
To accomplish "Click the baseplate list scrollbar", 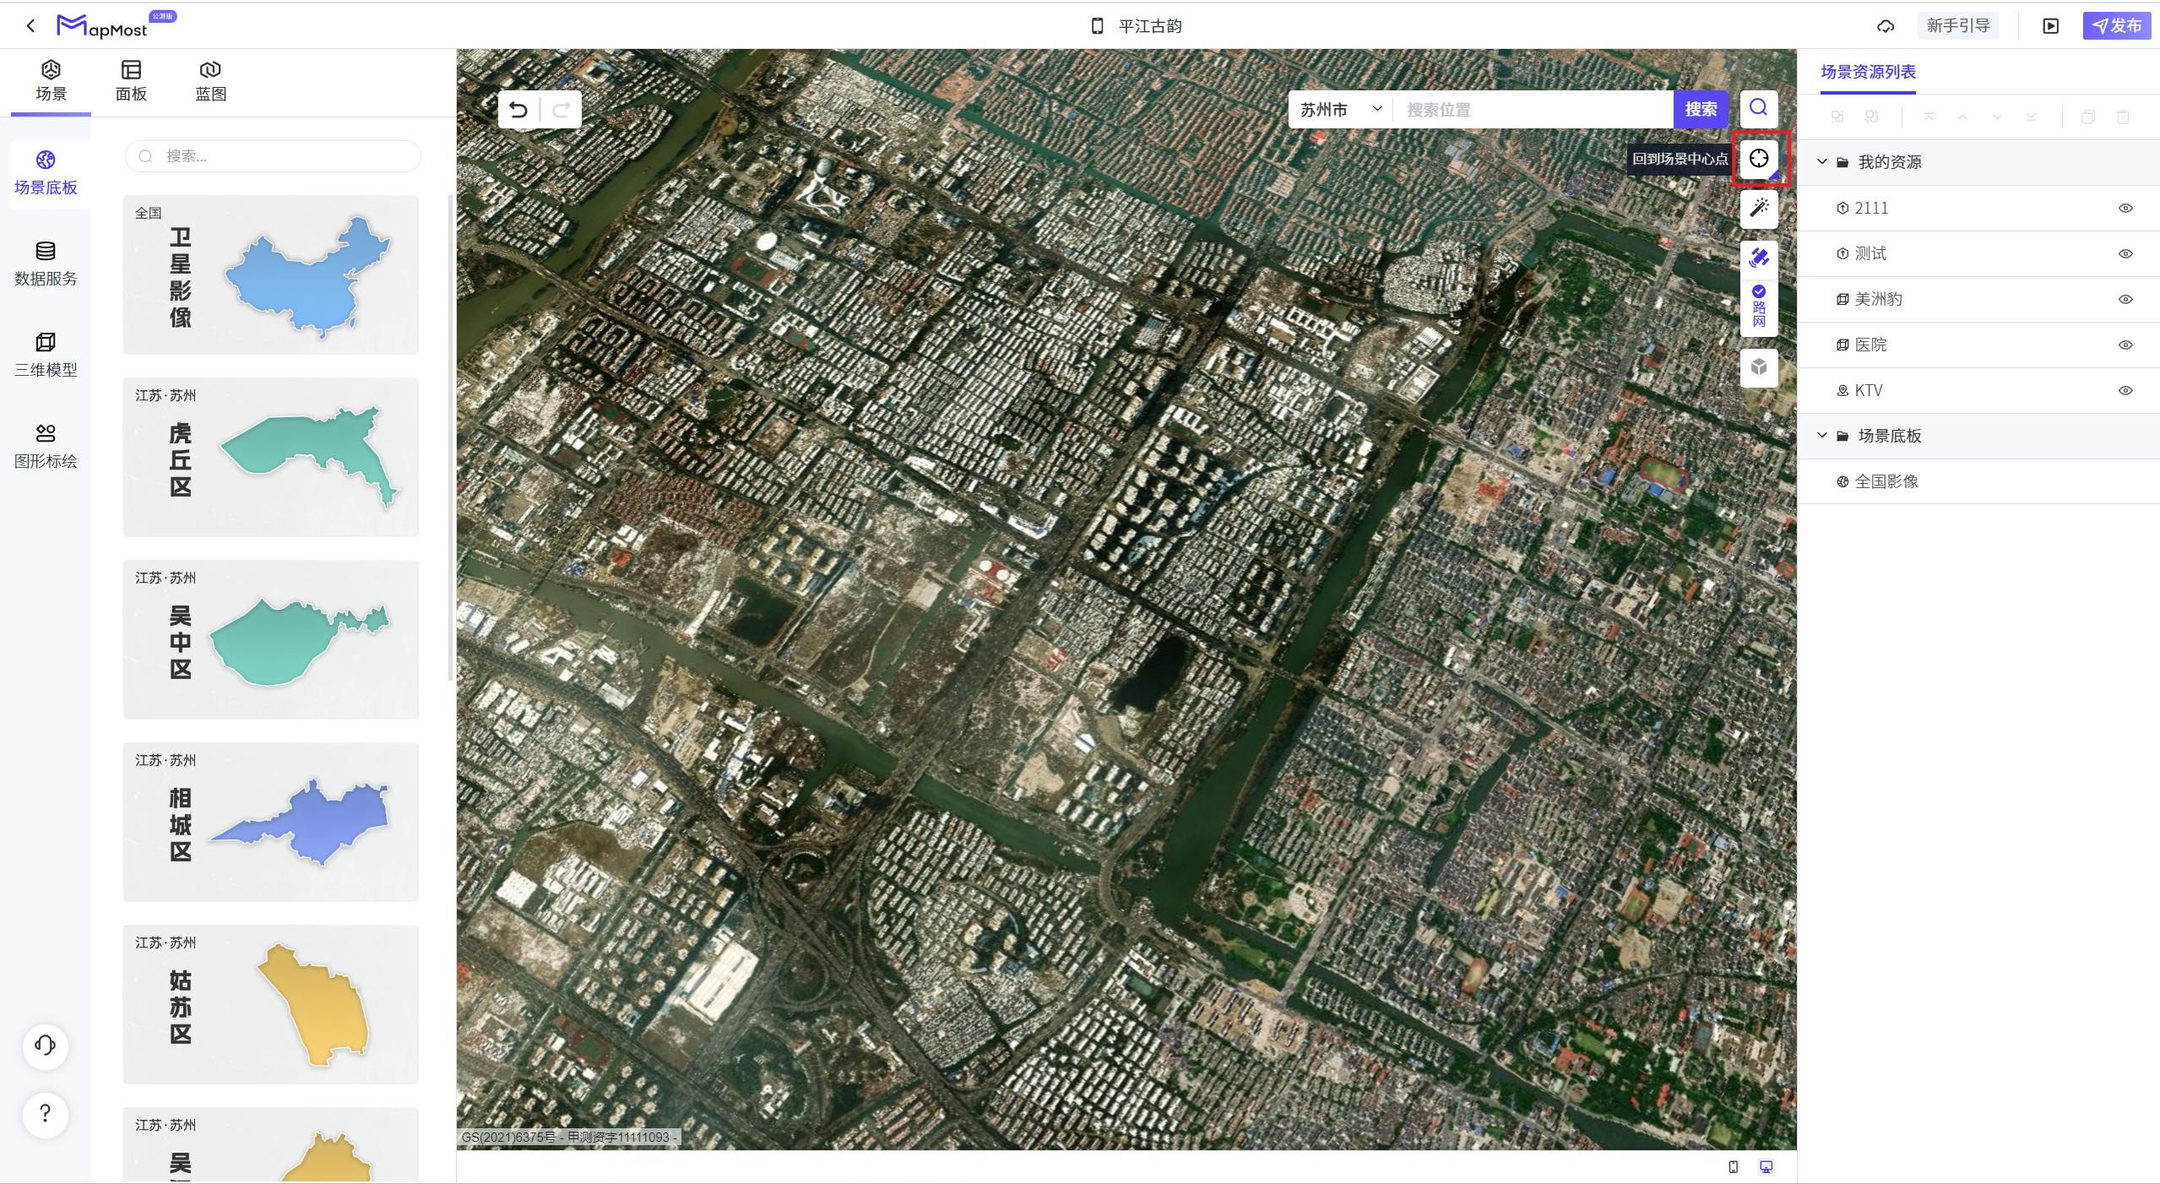I will point(450,437).
